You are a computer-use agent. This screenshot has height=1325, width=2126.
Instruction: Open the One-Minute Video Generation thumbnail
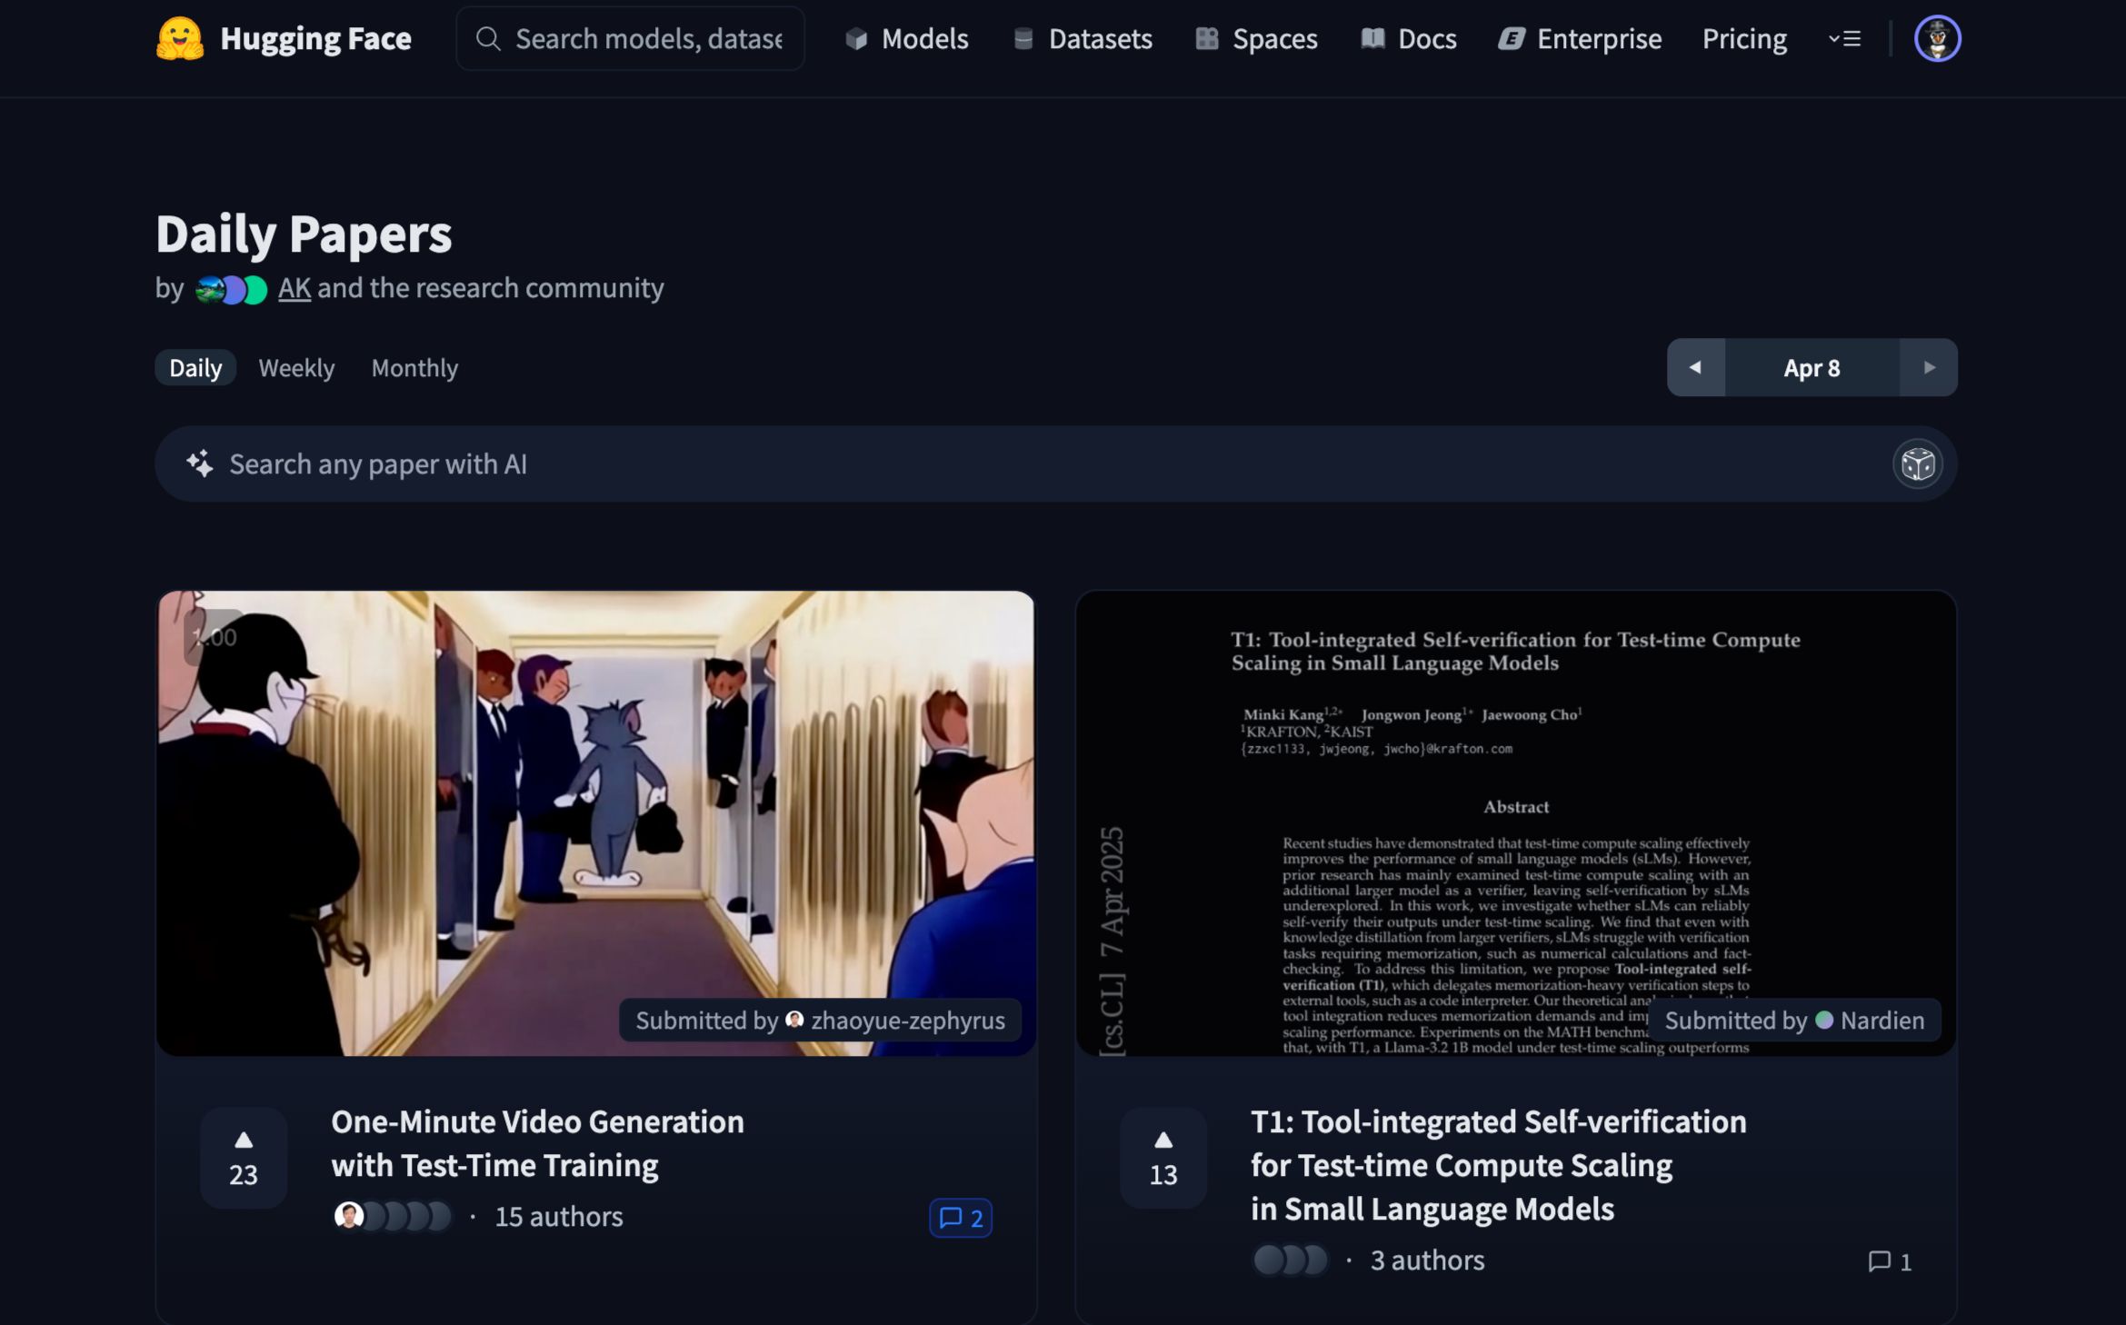[x=596, y=823]
